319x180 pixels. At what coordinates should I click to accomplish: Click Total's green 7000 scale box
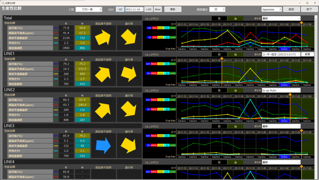(172, 28)
